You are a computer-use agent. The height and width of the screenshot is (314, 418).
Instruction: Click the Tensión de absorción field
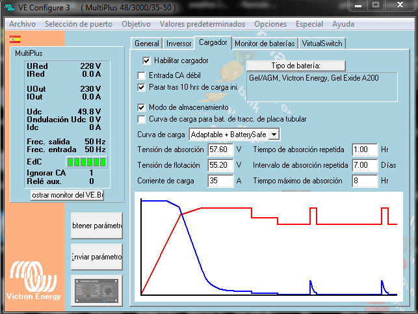[220, 150]
